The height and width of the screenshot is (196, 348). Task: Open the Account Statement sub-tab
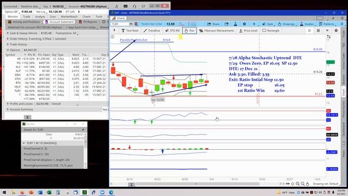click(x=59, y=22)
